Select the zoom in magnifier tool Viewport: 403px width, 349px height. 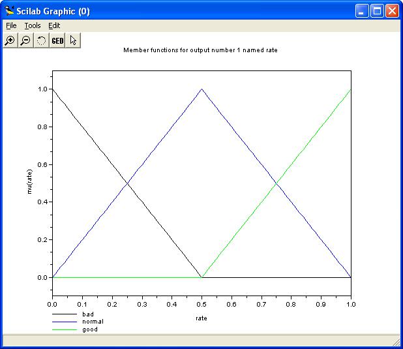coord(10,40)
